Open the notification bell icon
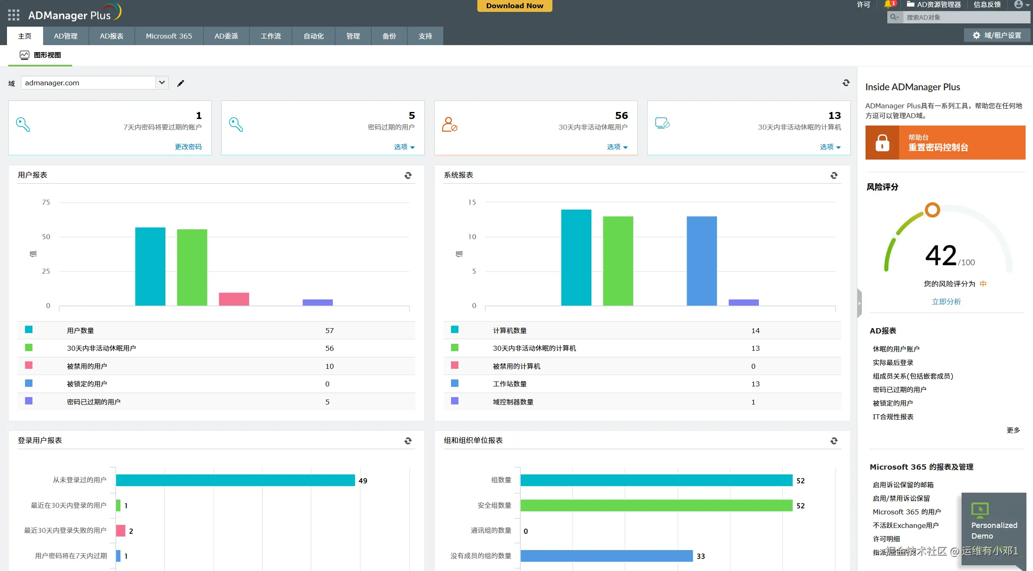Image resolution: width=1033 pixels, height=571 pixels. pos(889,5)
